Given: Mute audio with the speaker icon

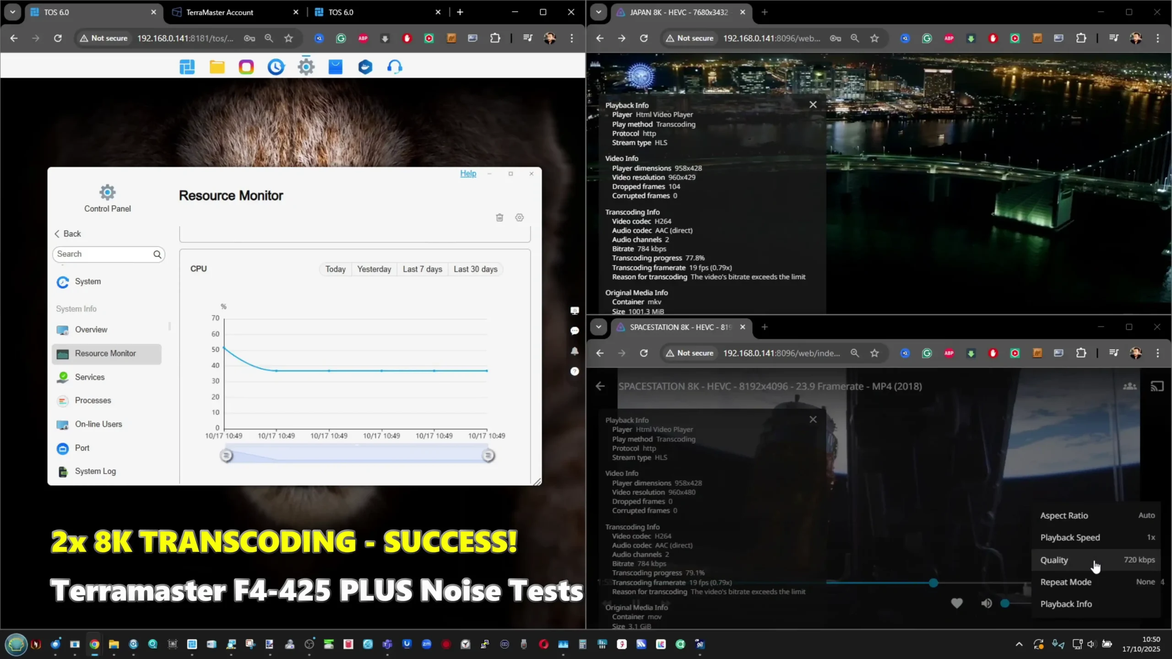Looking at the screenshot, I should [986, 604].
